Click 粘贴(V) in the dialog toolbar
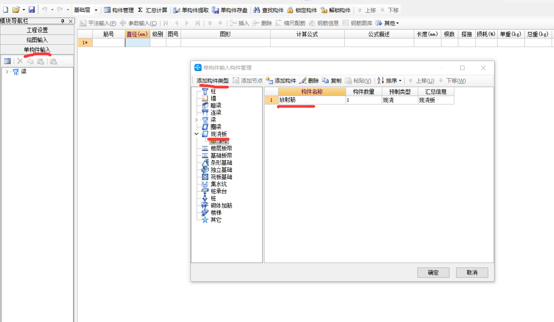Screen dimensions: 554x322 (358, 81)
